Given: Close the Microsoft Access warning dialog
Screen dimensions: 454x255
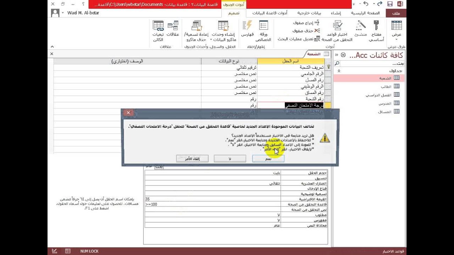Looking at the screenshot, I should point(128,113).
